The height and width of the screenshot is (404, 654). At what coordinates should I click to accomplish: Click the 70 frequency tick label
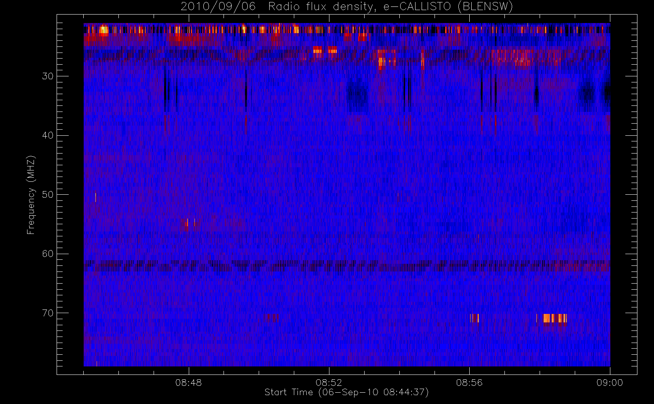point(48,313)
